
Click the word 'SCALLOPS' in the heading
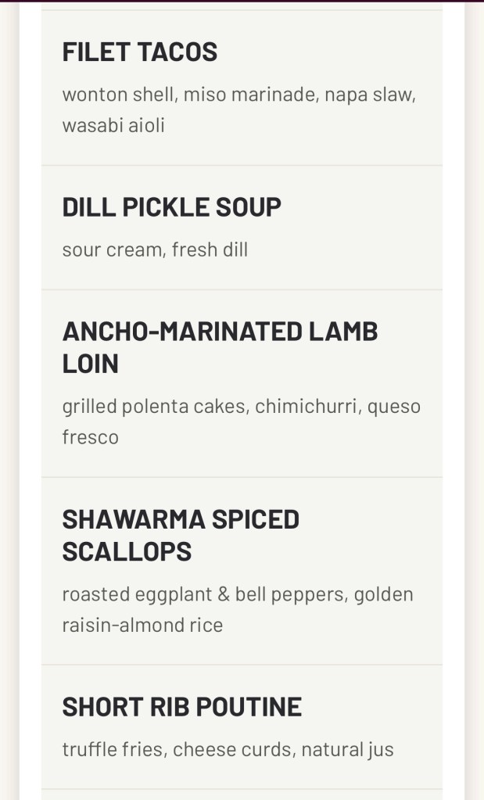tap(127, 551)
